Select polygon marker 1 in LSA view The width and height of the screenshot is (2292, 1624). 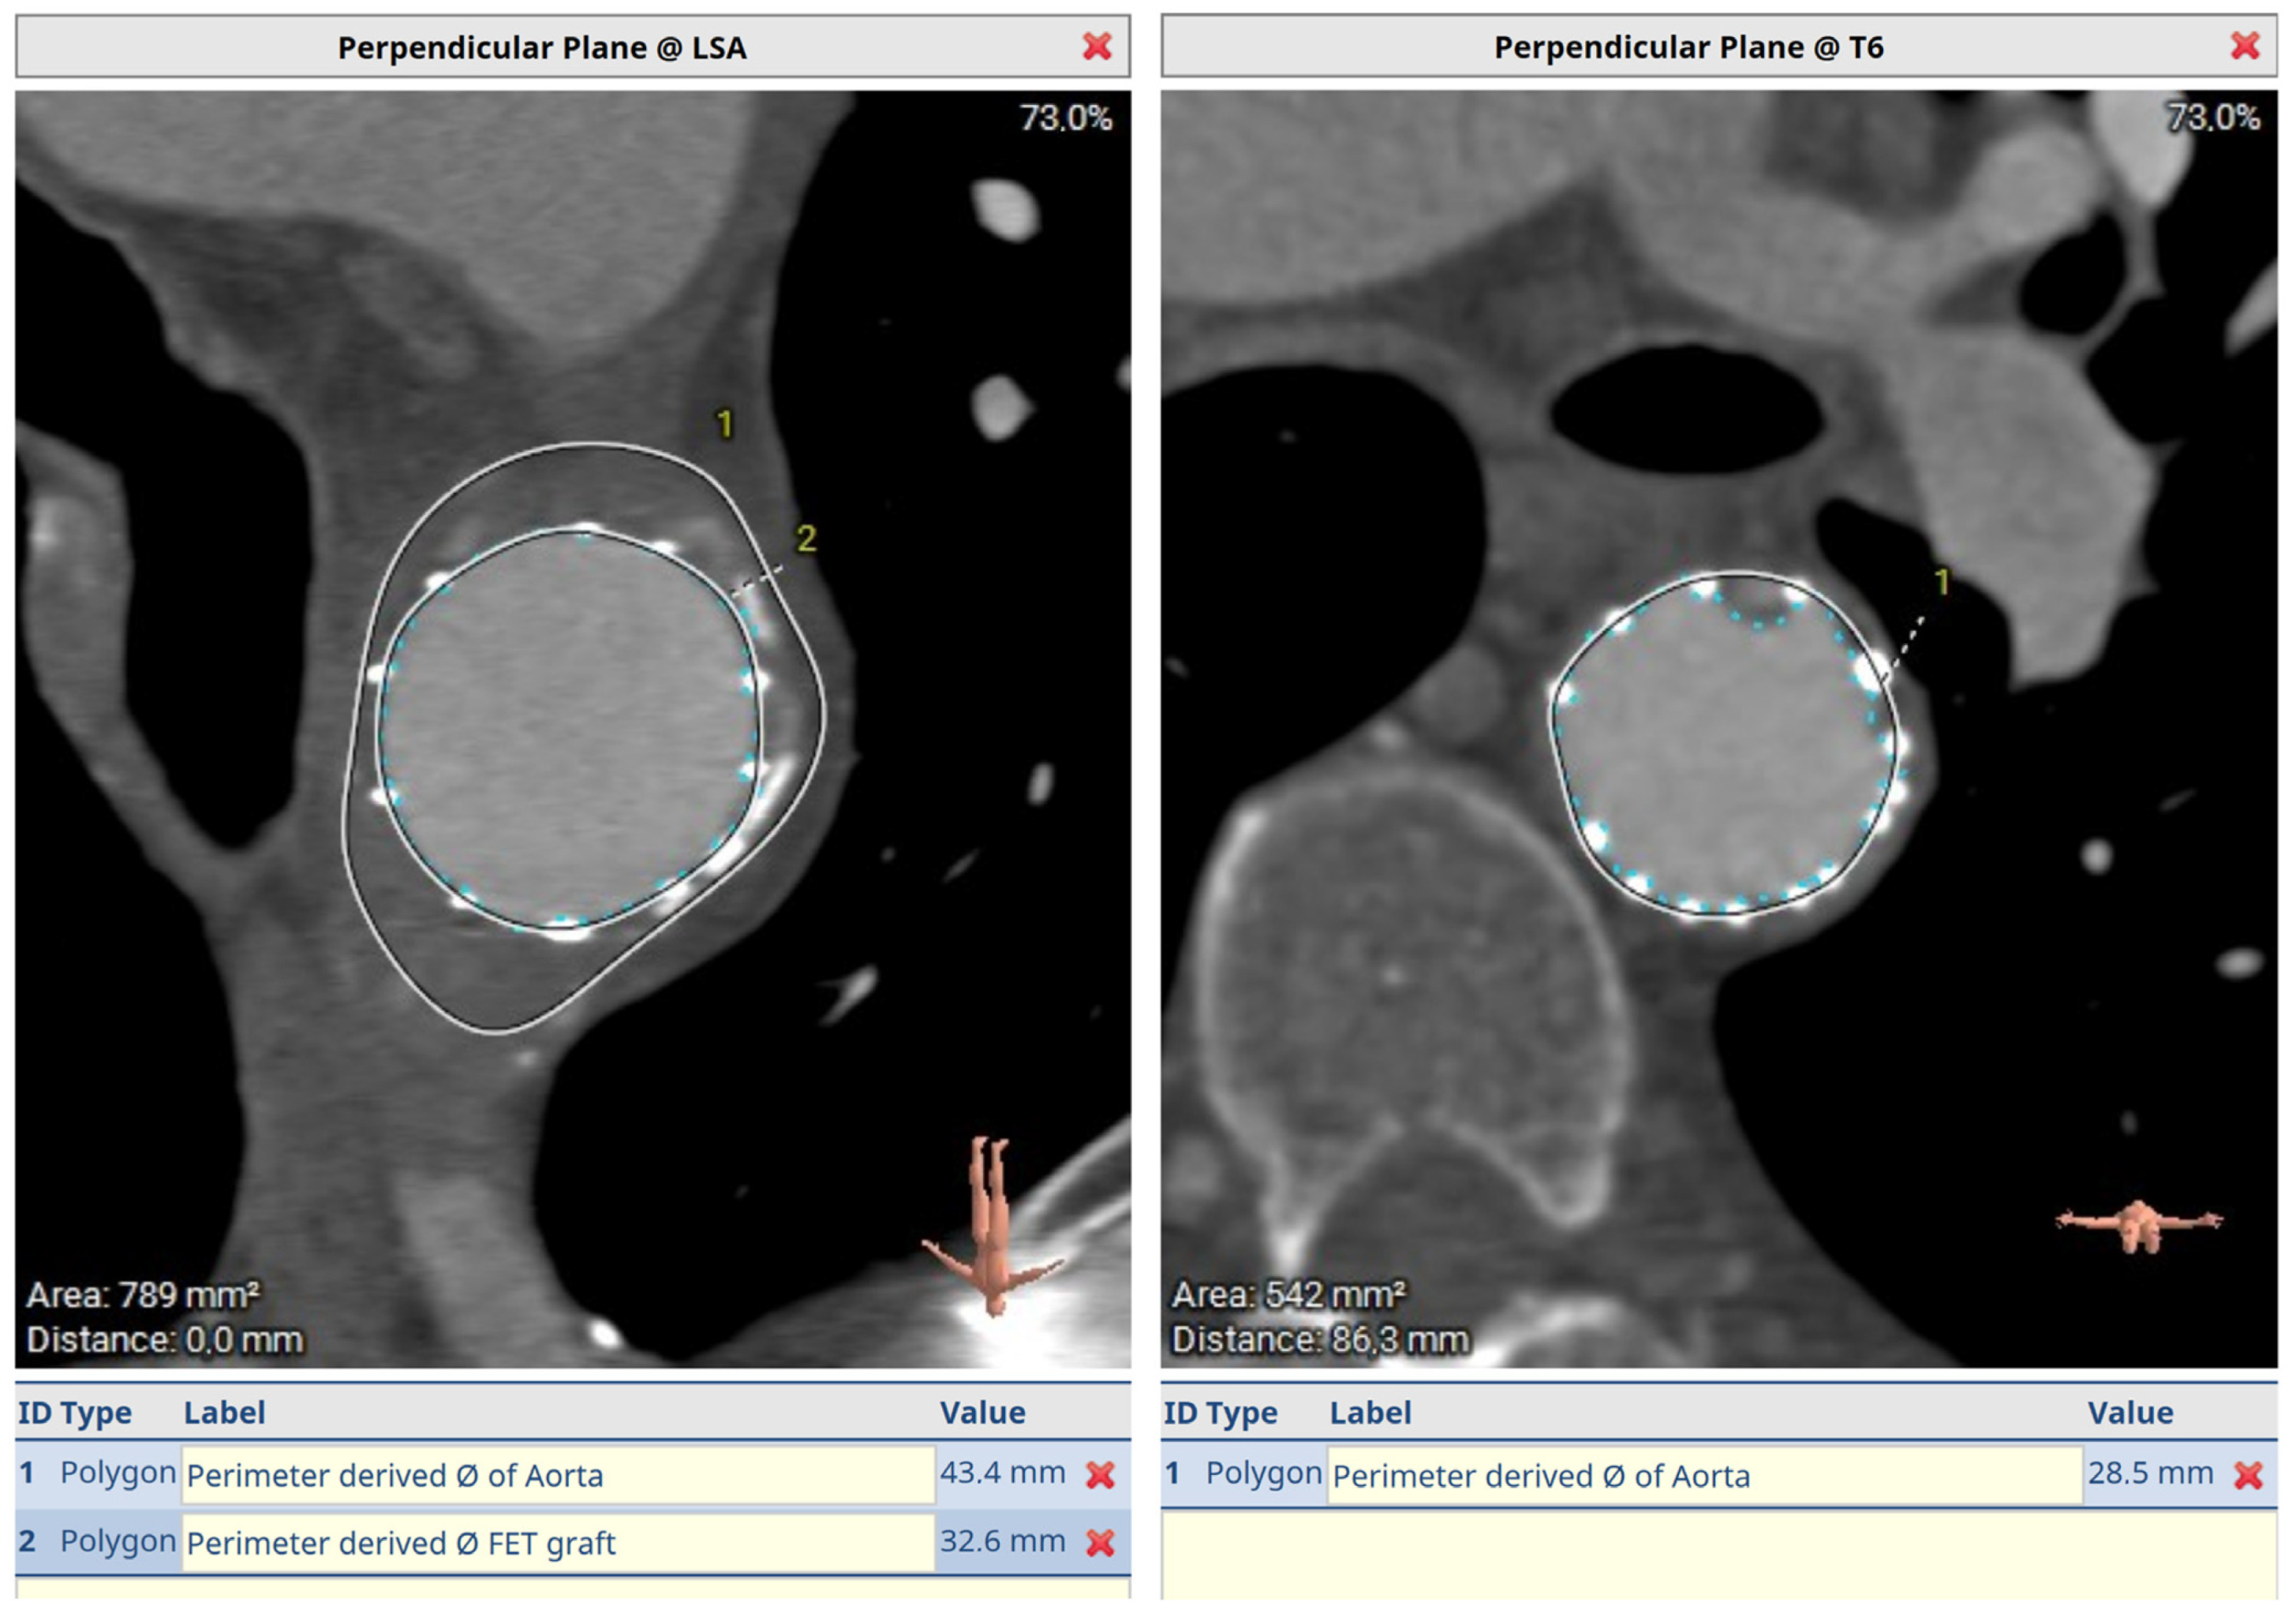point(725,425)
